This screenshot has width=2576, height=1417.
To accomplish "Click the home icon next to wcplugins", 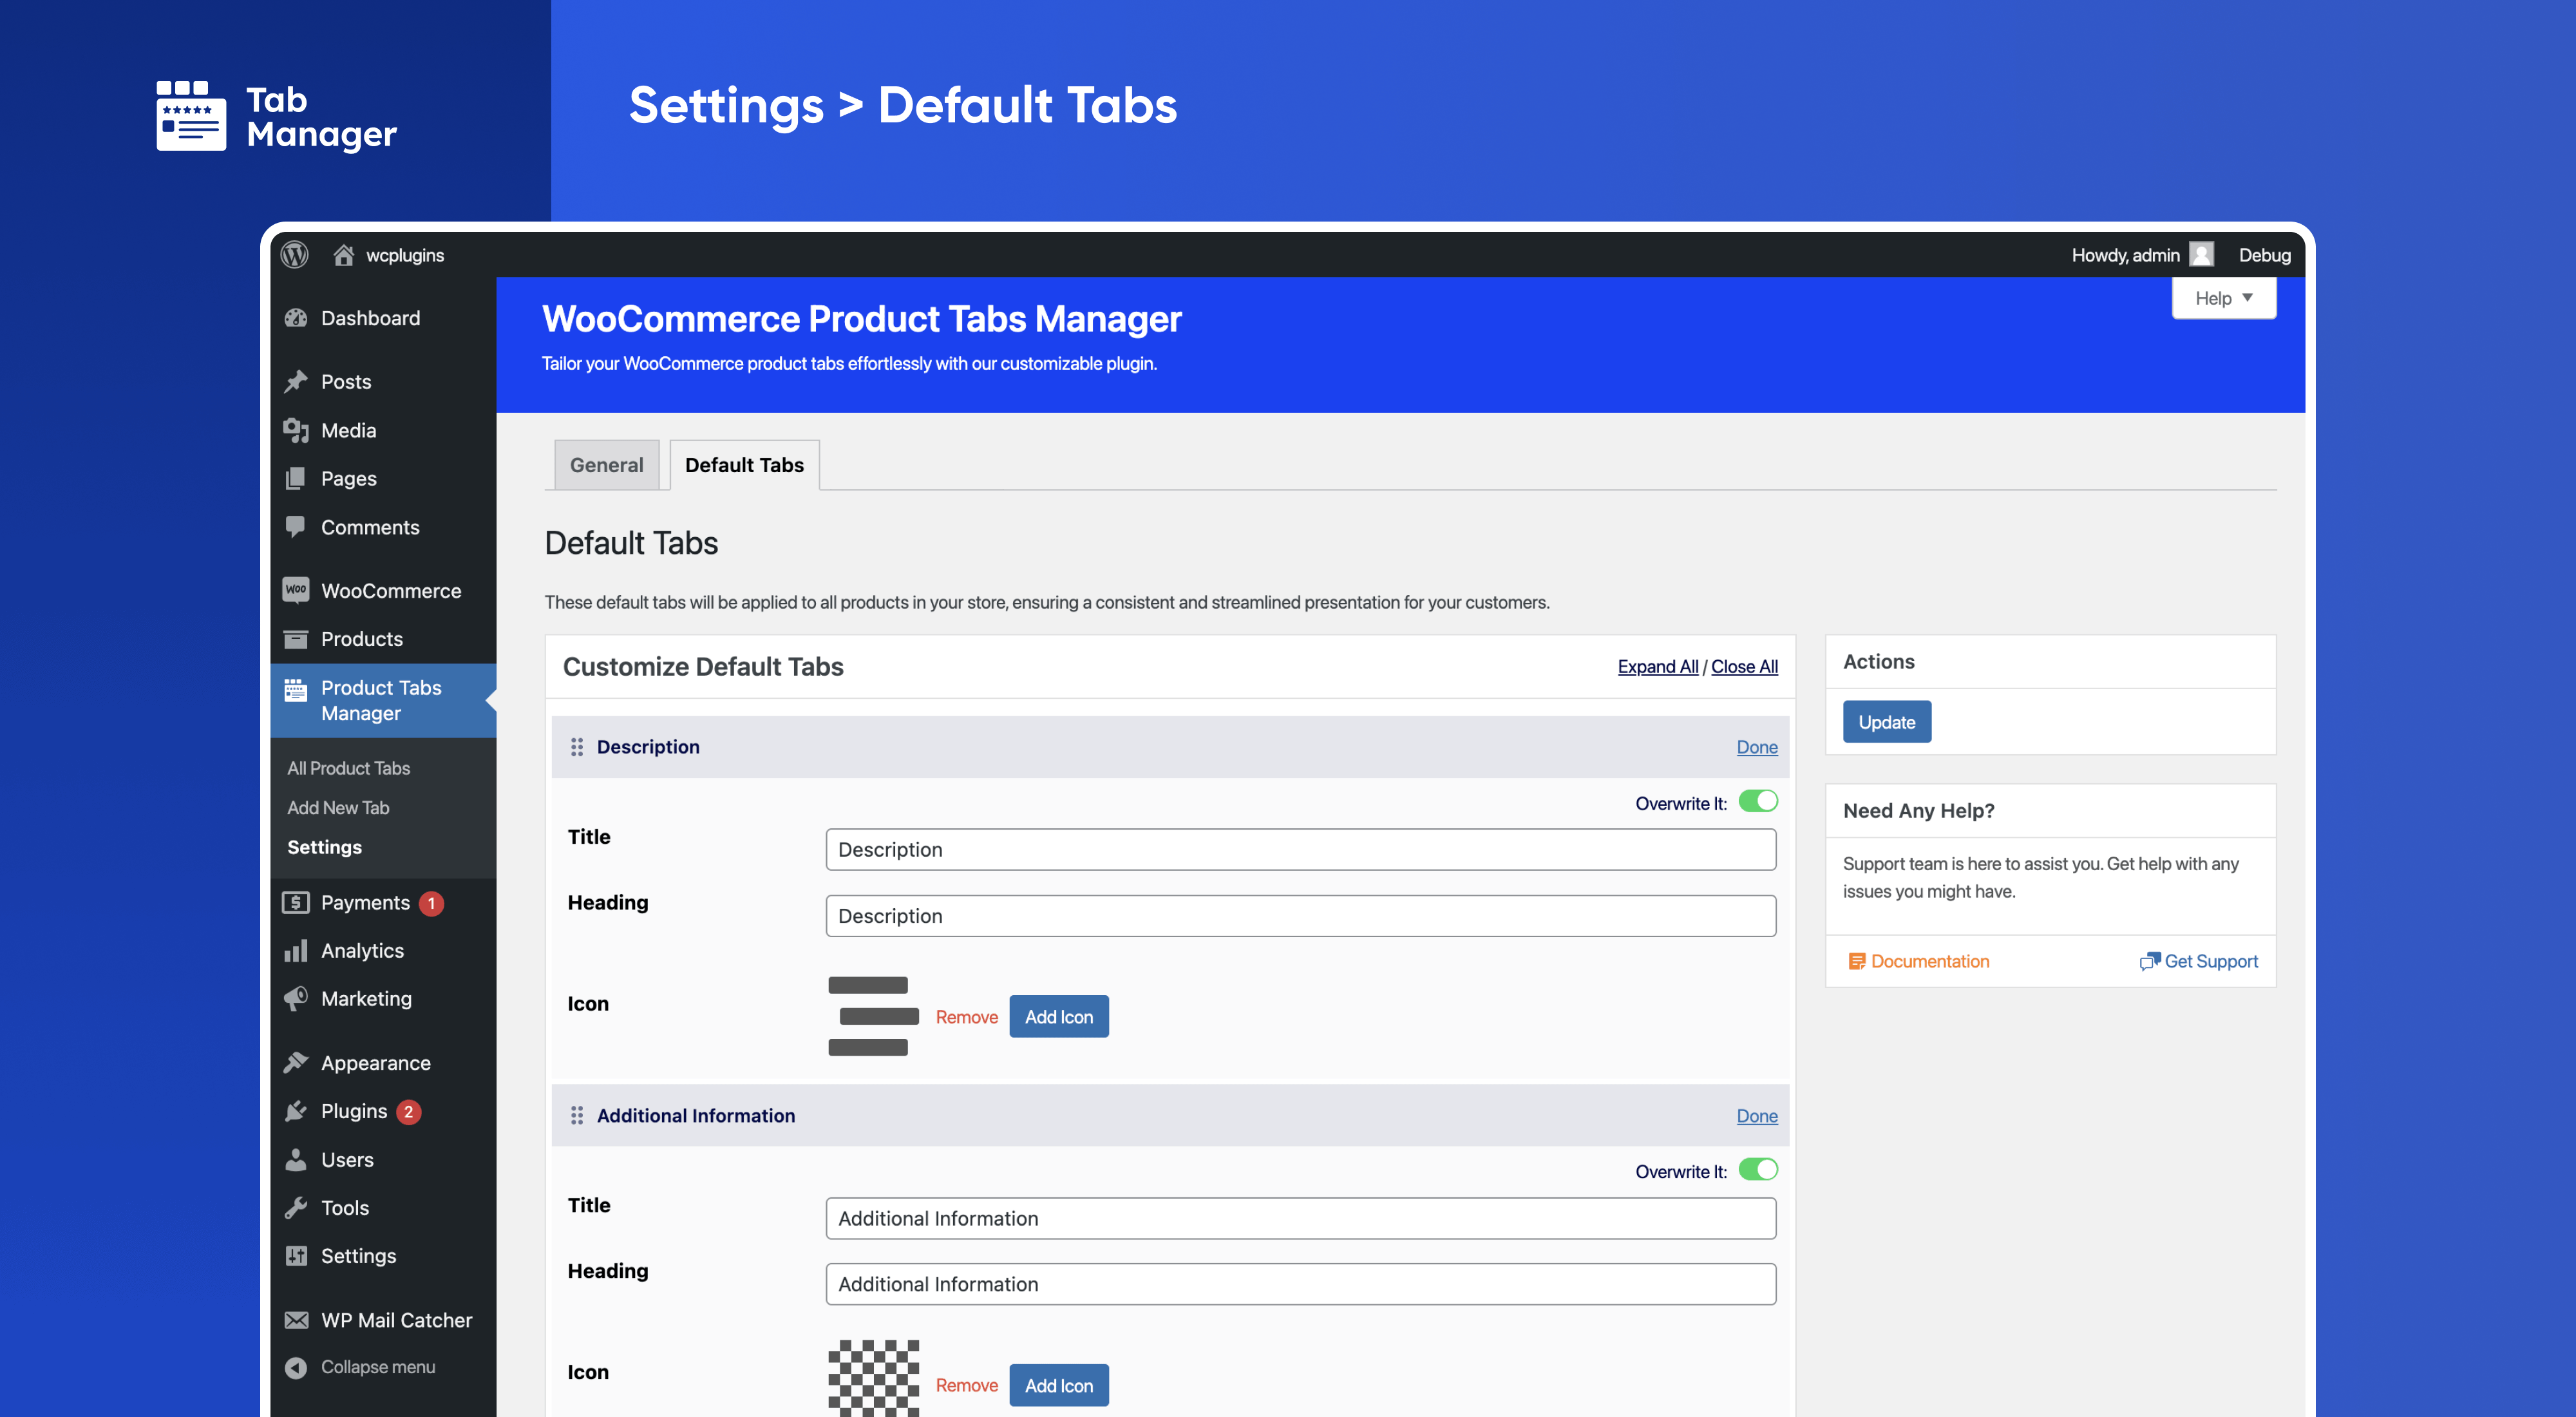I will coord(343,255).
